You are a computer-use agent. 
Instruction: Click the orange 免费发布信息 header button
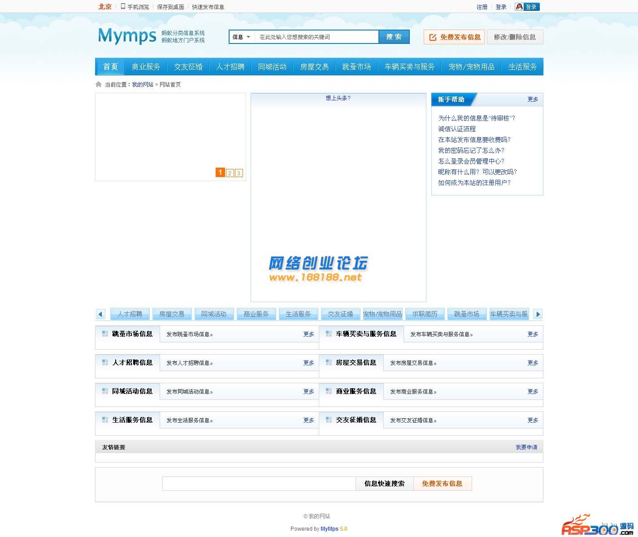[455, 37]
